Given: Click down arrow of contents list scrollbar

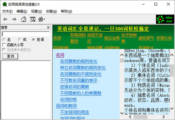Looking at the screenshot, I should point(122,113).
